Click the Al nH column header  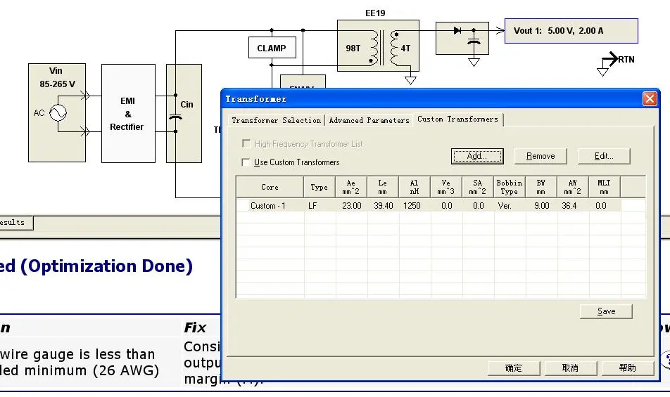[414, 187]
